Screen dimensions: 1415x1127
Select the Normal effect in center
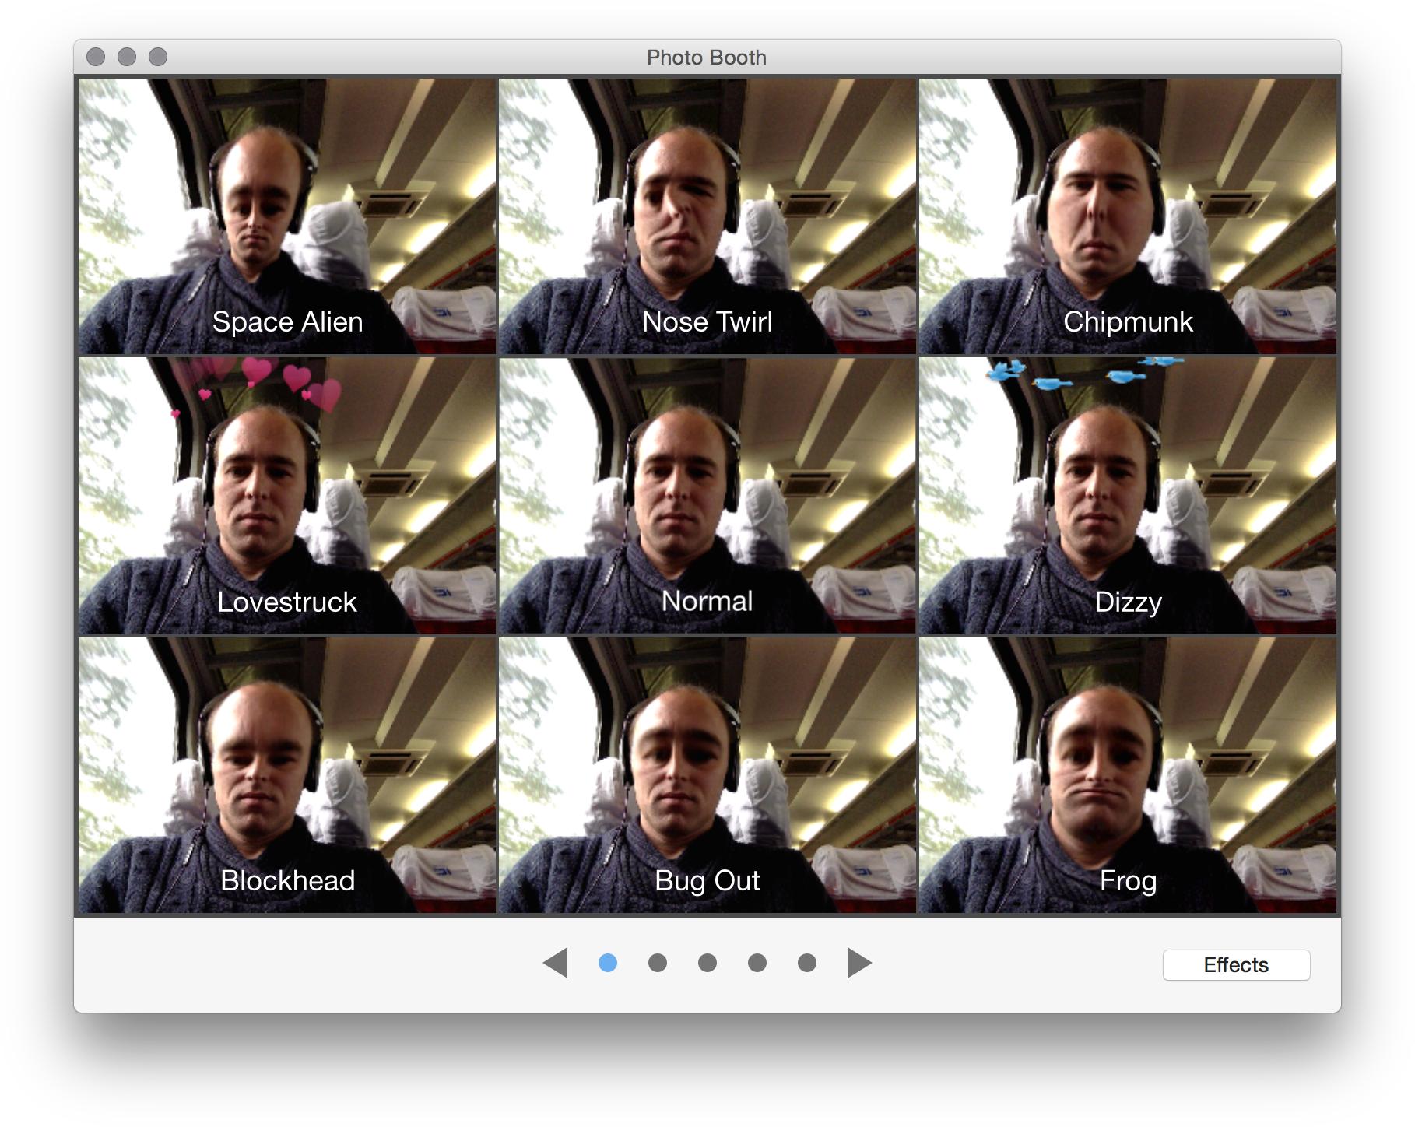click(x=707, y=496)
